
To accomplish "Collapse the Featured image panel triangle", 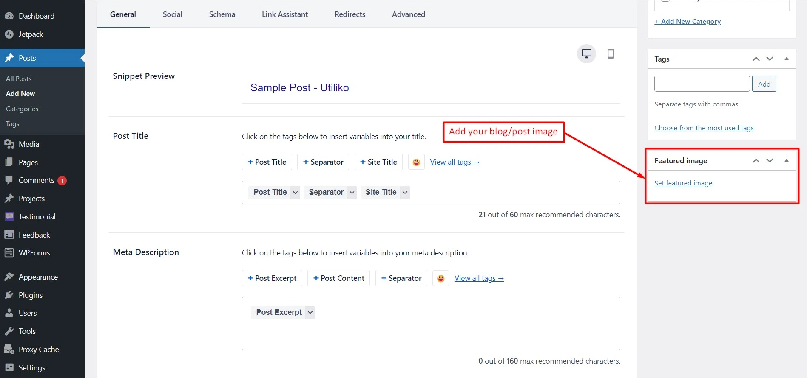I will [787, 160].
